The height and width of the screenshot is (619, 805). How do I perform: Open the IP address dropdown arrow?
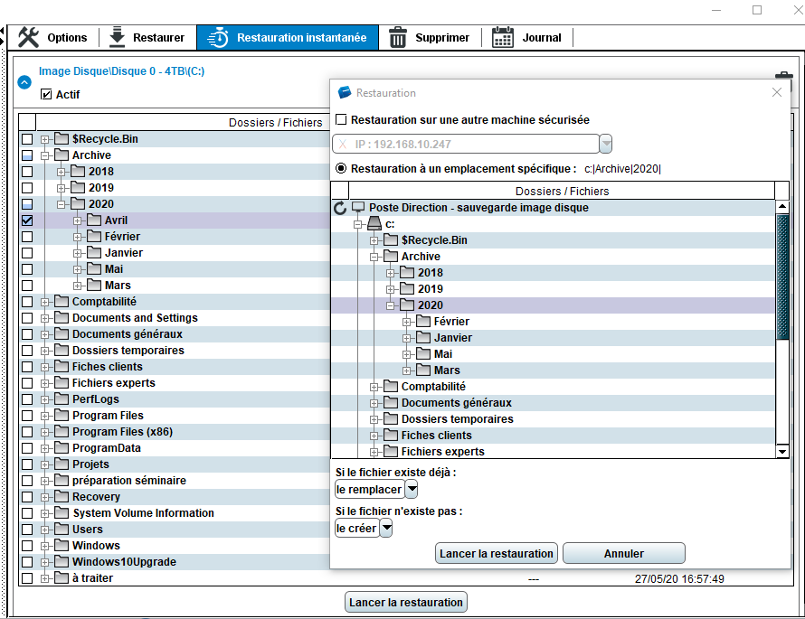pos(606,144)
